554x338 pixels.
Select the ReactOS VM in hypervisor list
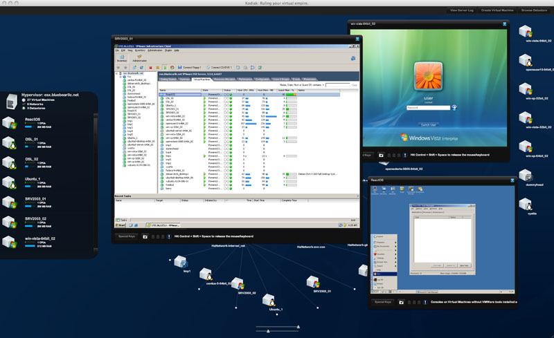(x=48, y=123)
